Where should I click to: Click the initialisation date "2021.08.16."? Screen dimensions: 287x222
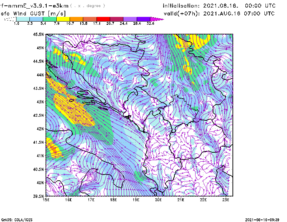point(221,6)
